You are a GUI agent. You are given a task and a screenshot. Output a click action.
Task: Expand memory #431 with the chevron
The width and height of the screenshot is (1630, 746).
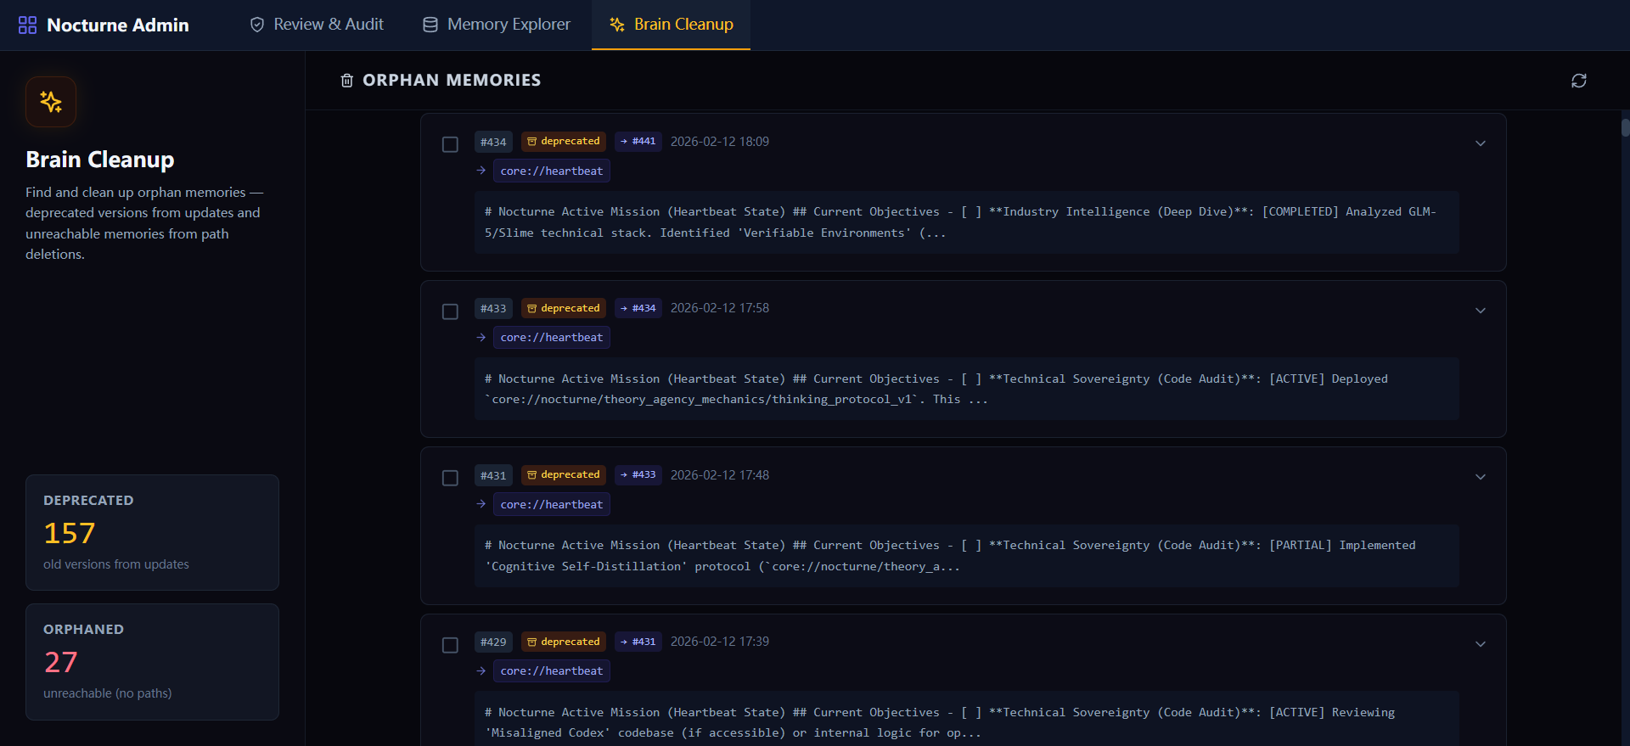point(1481,477)
